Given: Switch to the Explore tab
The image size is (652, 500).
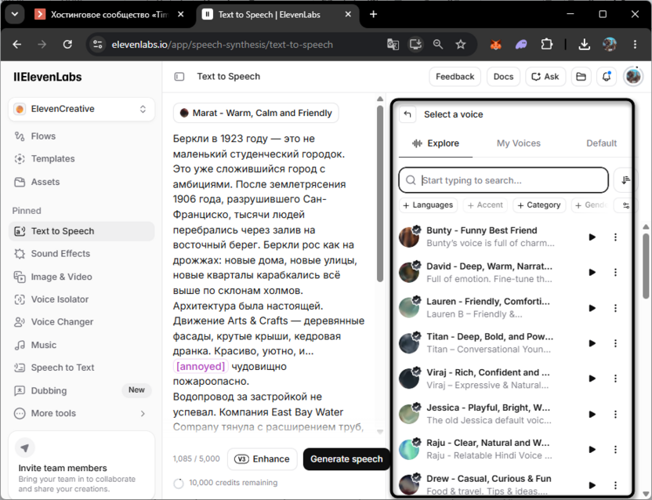Looking at the screenshot, I should [x=436, y=143].
